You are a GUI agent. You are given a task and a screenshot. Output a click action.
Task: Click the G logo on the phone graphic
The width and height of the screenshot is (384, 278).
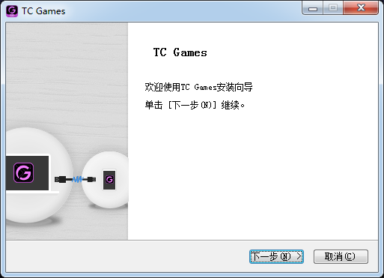click(109, 179)
